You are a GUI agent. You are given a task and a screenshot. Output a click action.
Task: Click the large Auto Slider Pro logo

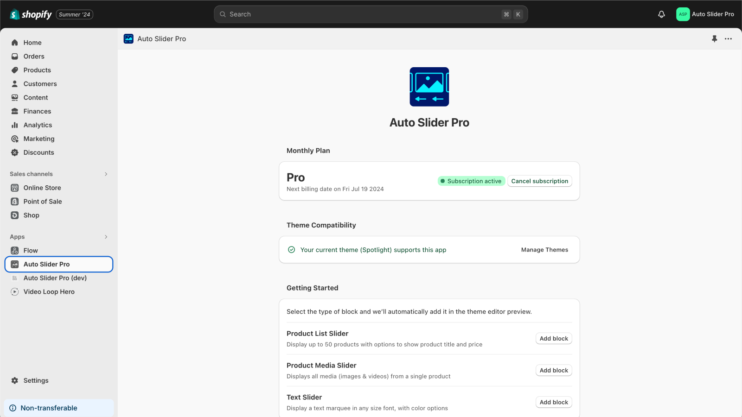click(429, 87)
